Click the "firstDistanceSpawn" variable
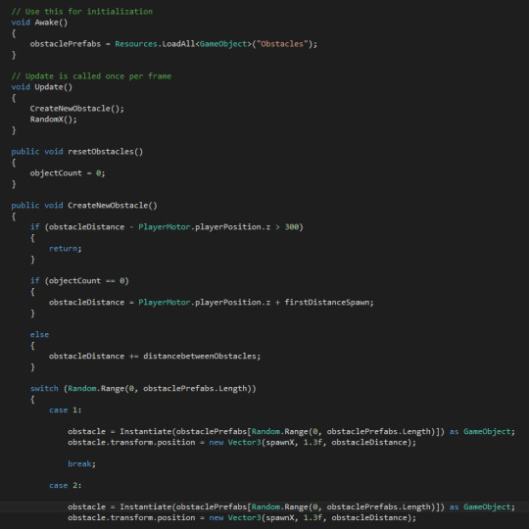Viewport: 529px width, 529px height. click(x=327, y=303)
